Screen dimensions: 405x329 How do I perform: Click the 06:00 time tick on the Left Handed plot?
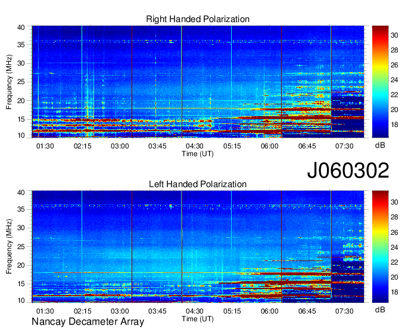[x=269, y=311]
